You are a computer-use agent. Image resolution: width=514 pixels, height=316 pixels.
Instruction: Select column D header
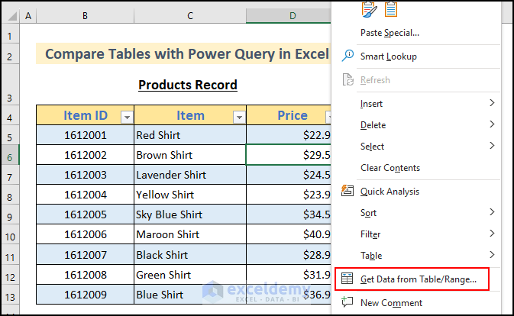(289, 16)
